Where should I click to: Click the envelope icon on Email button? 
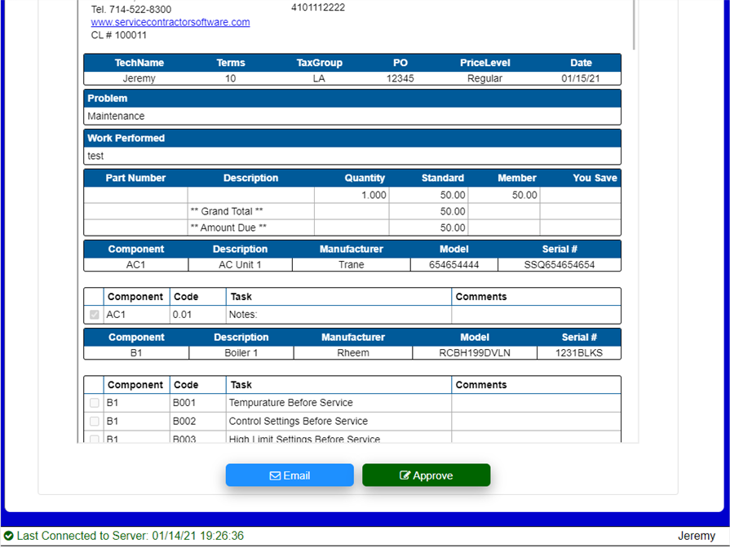click(275, 475)
